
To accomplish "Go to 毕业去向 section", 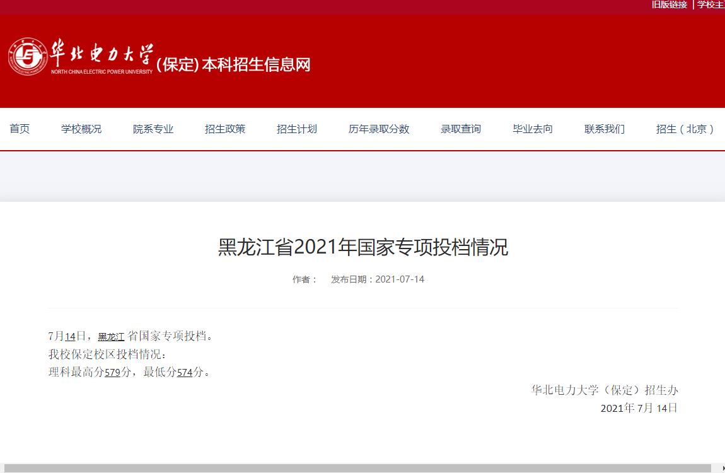I will pos(533,129).
